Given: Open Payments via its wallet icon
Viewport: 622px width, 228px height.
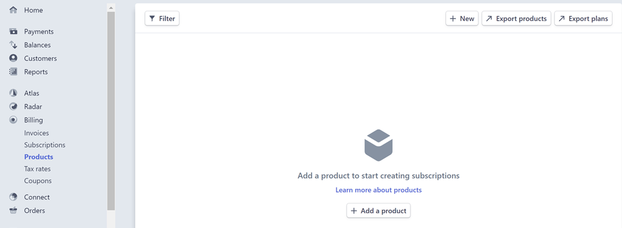Looking at the screenshot, I should (14, 31).
